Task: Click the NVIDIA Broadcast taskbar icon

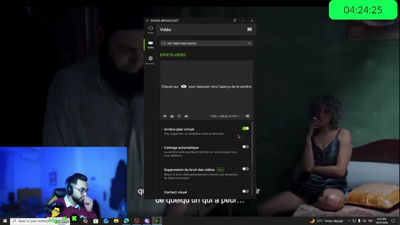Action: pyautogui.click(x=157, y=221)
